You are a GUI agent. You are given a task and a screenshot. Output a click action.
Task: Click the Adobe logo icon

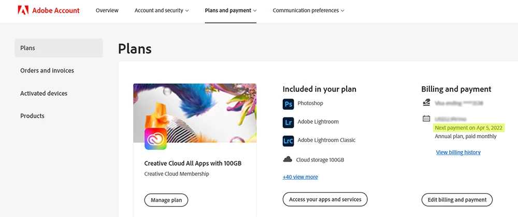pyautogui.click(x=23, y=10)
